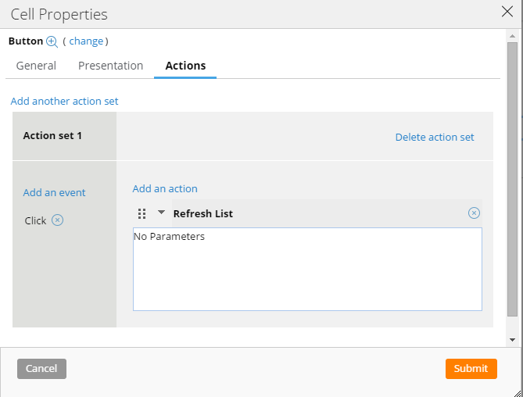Click the change control type link
This screenshot has width=523, height=397.
tap(86, 41)
